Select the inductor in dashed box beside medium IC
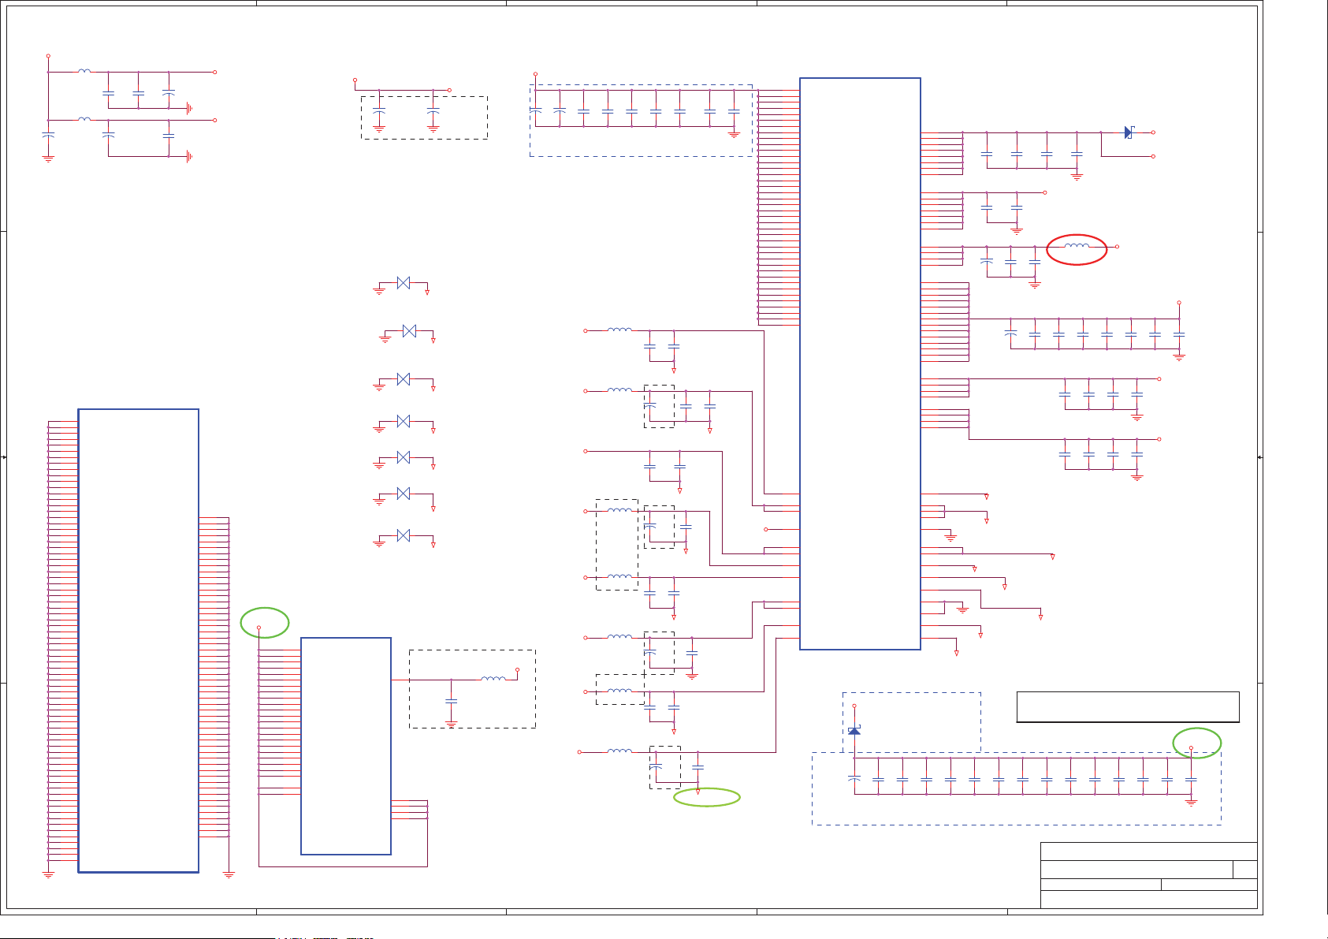Image resolution: width=1328 pixels, height=939 pixels. pyautogui.click(x=493, y=678)
